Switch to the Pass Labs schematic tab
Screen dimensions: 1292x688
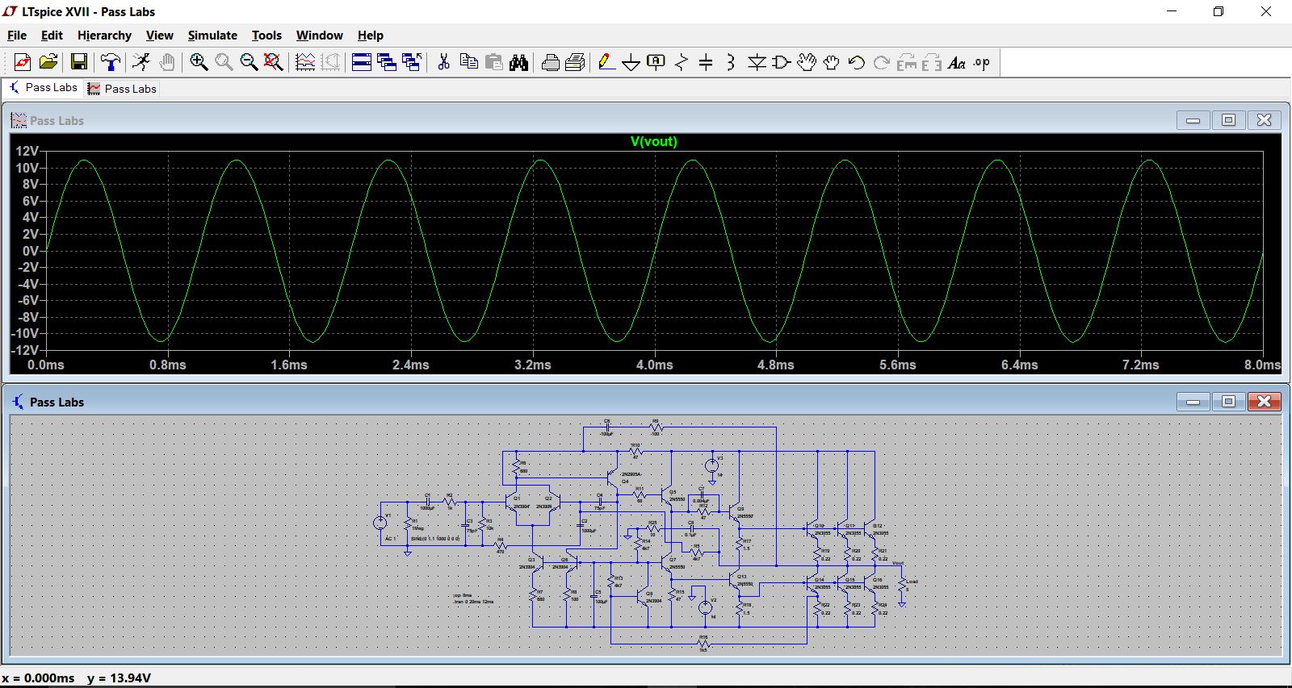[x=44, y=88]
